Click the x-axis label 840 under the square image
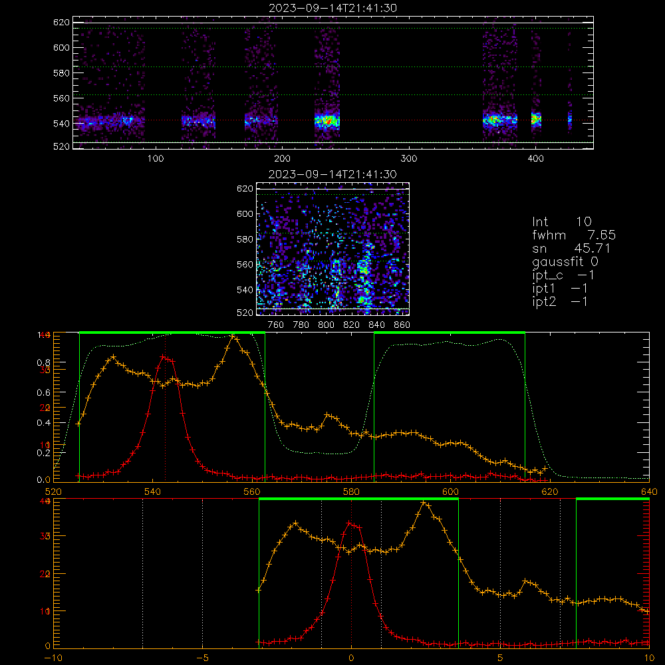The image size is (665, 665). click(376, 325)
